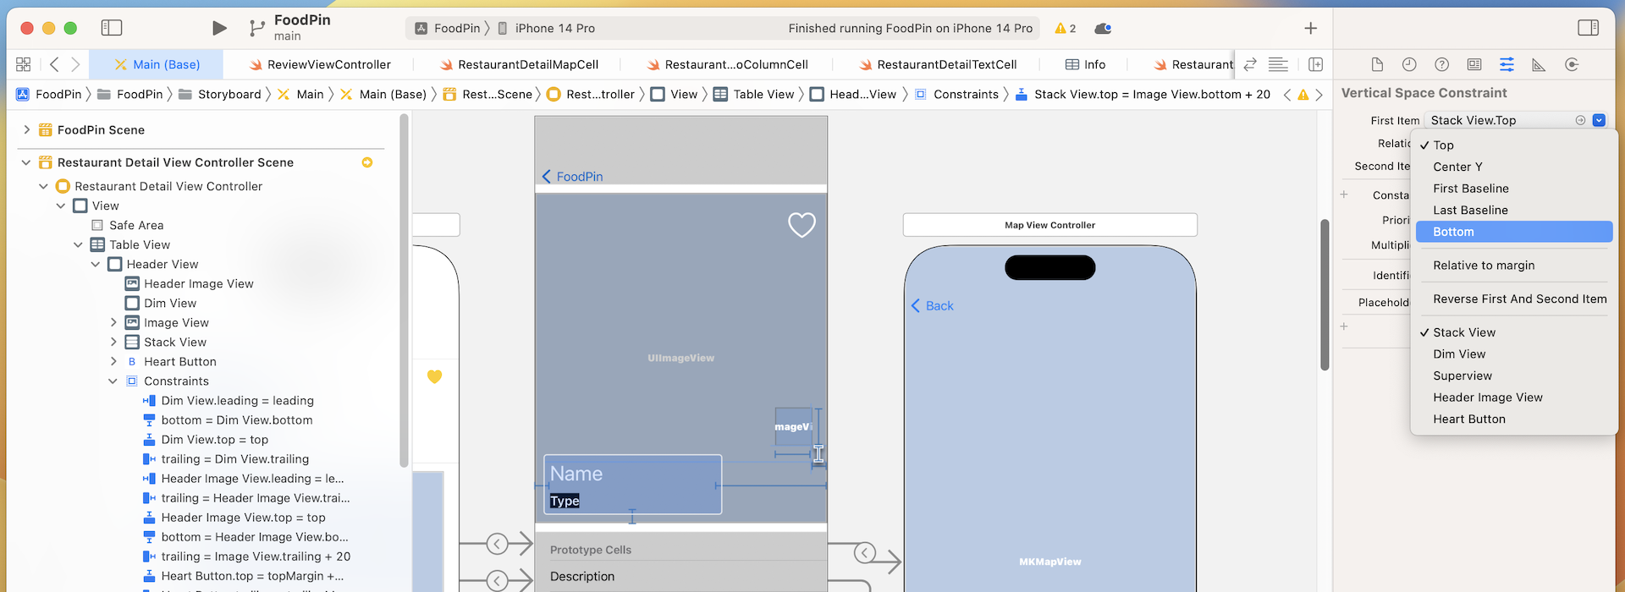Viewport: 1625px width, 592px height.
Task: Open the Attributes inspector icon
Action: pos(1507,65)
